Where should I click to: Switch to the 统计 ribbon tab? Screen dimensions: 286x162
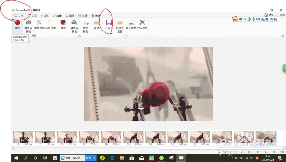pos(96,16)
